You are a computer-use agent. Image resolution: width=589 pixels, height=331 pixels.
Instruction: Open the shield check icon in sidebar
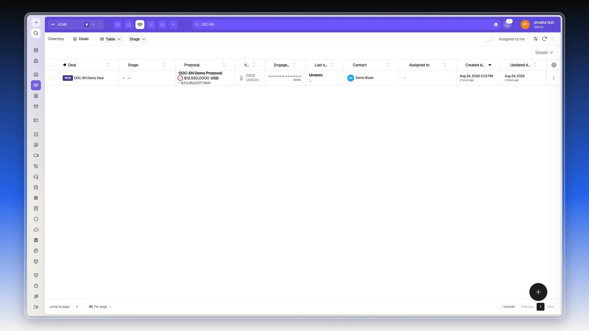click(36, 275)
